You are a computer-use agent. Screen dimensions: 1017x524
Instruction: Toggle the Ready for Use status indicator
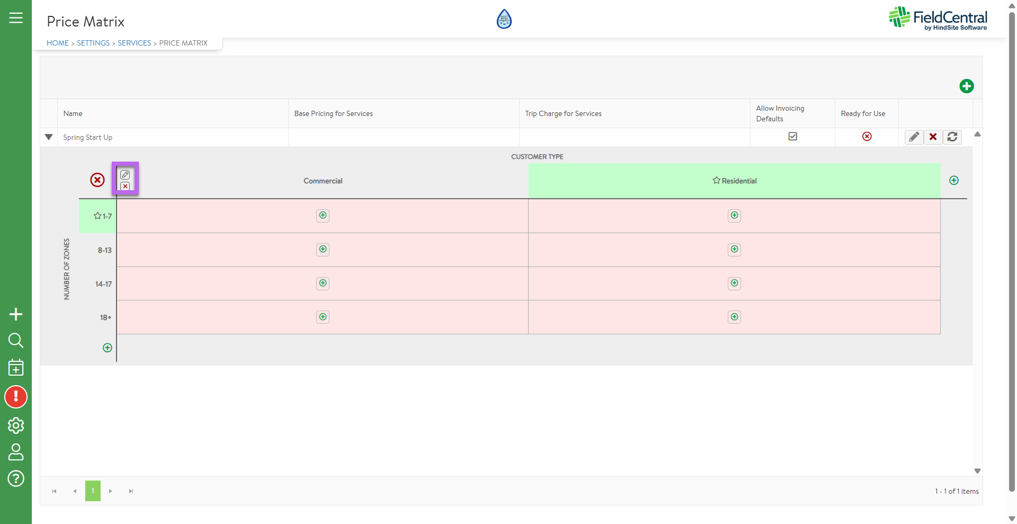tap(867, 137)
